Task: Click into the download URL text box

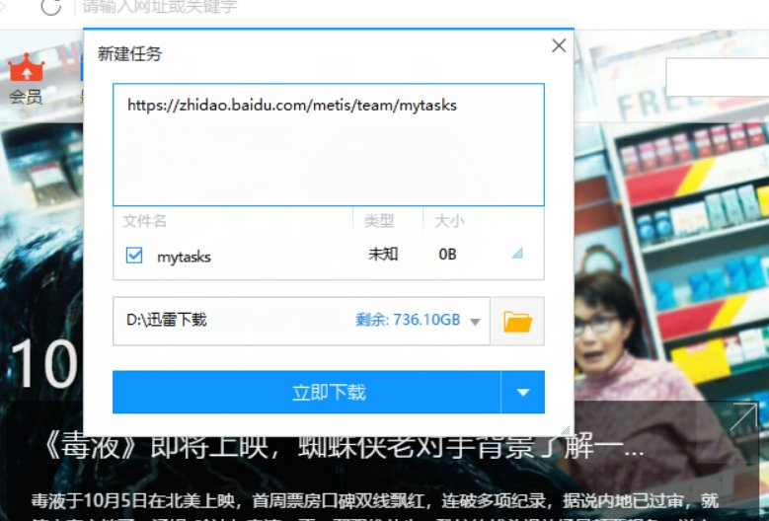Action: tap(329, 145)
